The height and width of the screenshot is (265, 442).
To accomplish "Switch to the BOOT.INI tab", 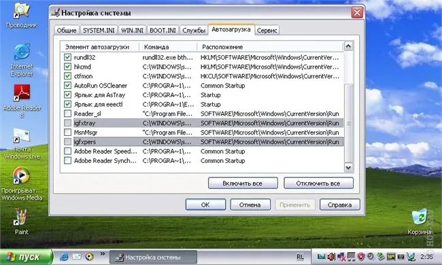I will 163,30.
